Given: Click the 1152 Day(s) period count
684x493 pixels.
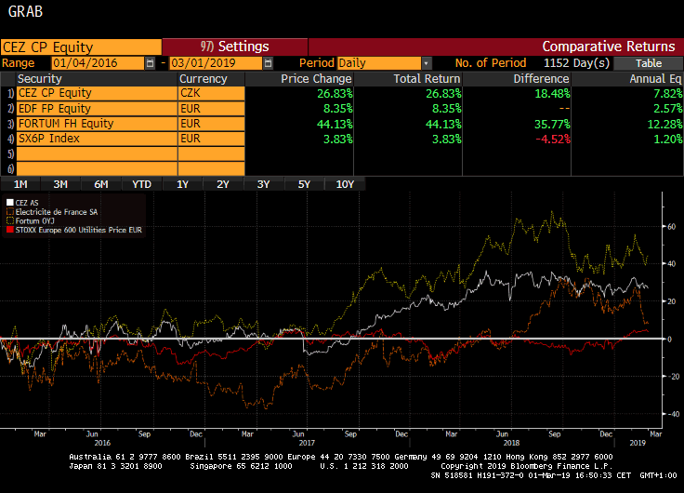Looking at the screenshot, I should [x=576, y=63].
